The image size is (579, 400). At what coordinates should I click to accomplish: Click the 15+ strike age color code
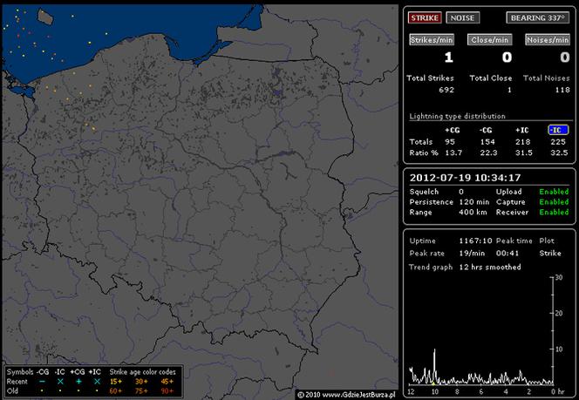[x=116, y=382]
